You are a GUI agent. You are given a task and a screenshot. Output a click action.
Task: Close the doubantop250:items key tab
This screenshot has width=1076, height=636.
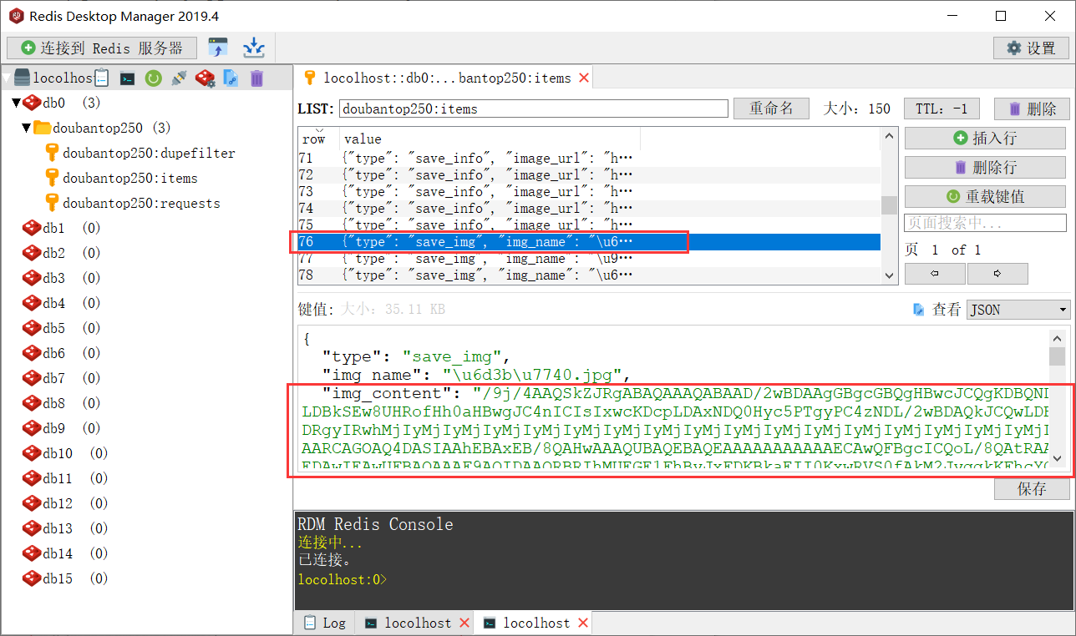pos(584,78)
